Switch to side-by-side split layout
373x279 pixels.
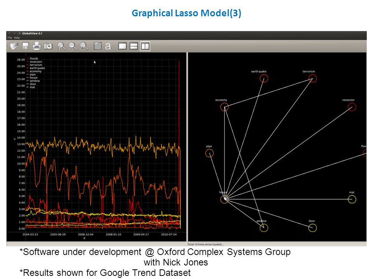[145, 46]
